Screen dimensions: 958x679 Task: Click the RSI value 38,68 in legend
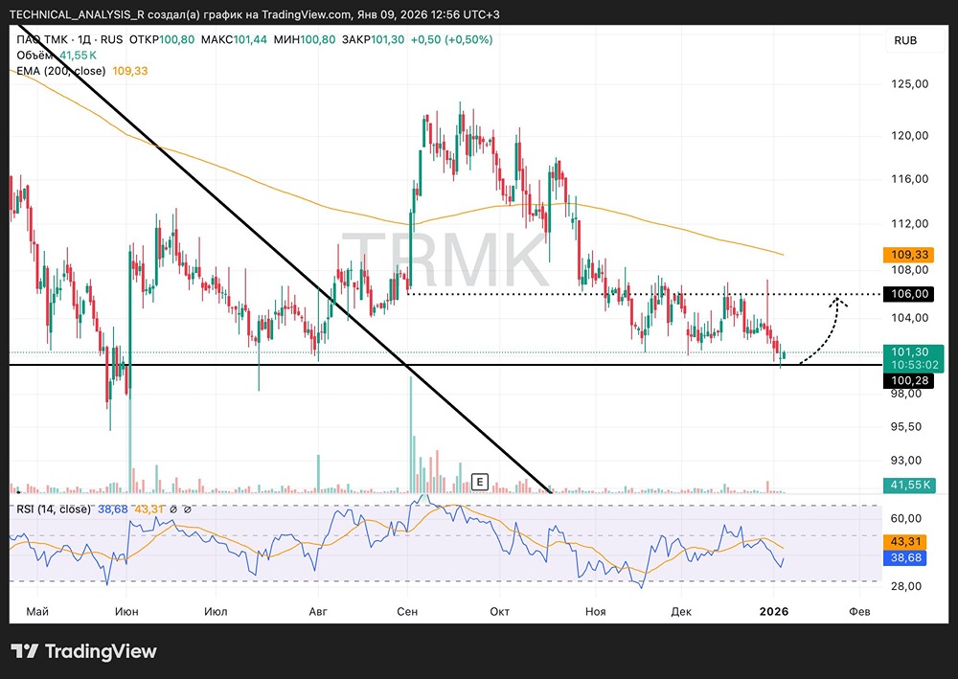point(113,509)
